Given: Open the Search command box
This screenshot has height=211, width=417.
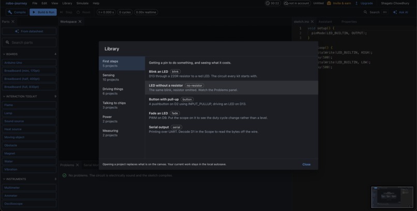Looking at the screenshot, I should 375,12.
